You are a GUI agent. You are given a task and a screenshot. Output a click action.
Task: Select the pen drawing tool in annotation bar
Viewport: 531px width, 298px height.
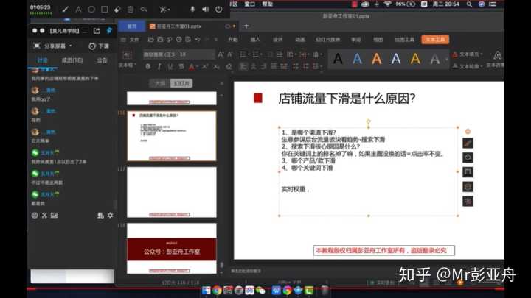point(65,10)
